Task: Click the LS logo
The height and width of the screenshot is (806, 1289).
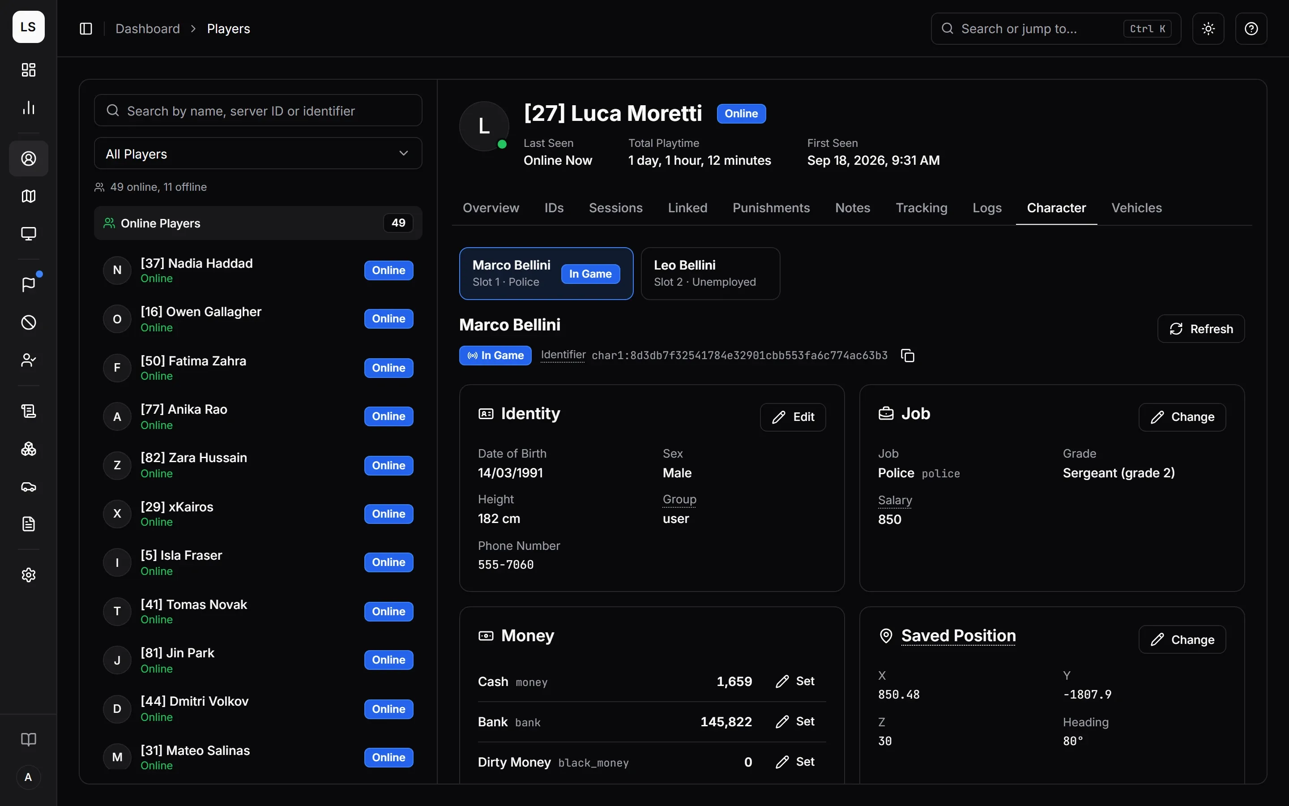Action: [29, 27]
